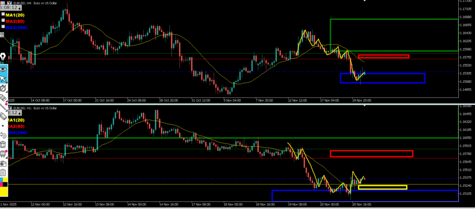Click the 14 Oct 08:00 time label

41,100
